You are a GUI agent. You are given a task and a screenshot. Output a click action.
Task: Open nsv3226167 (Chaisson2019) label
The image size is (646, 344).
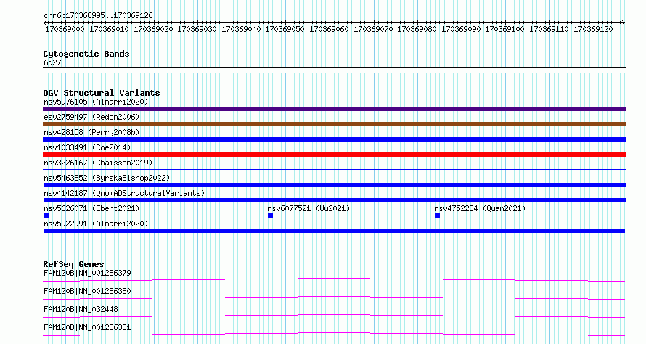point(98,163)
